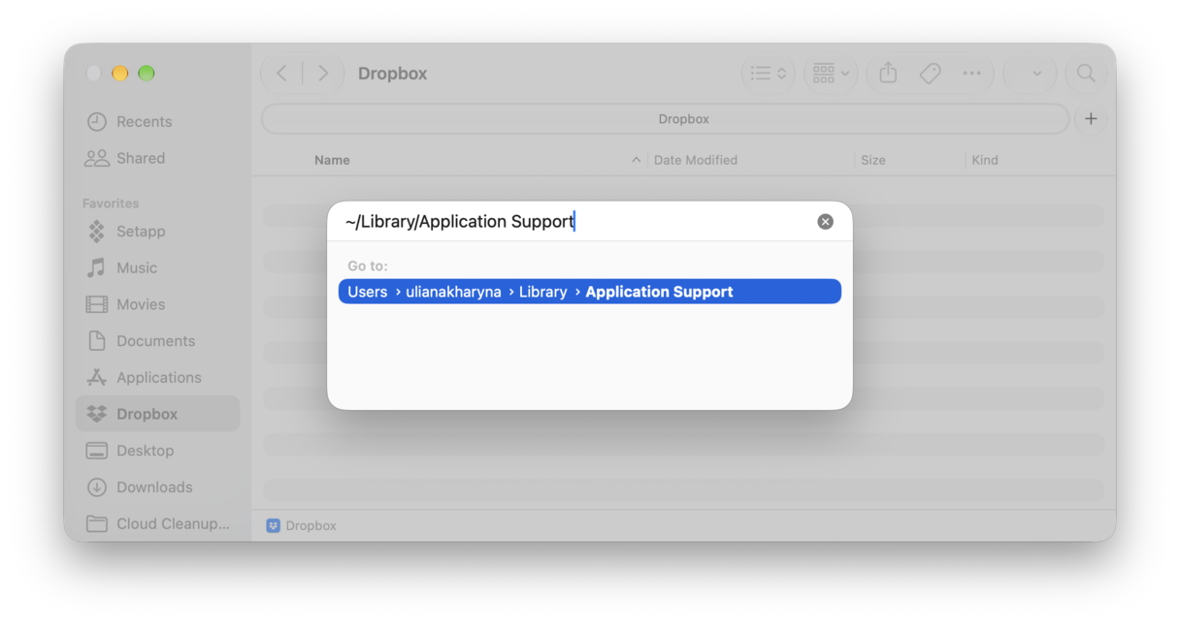Sort by Date Modified column
1180x626 pixels.
click(x=695, y=160)
